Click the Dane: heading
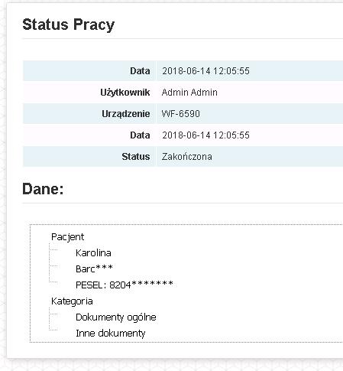Viewport: 343px width, 371px height. 43,189
